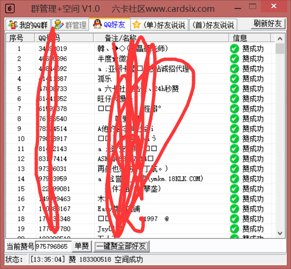The image size is (291, 269).
Task: Open (单)好友说说 tab
Action: 159,25
